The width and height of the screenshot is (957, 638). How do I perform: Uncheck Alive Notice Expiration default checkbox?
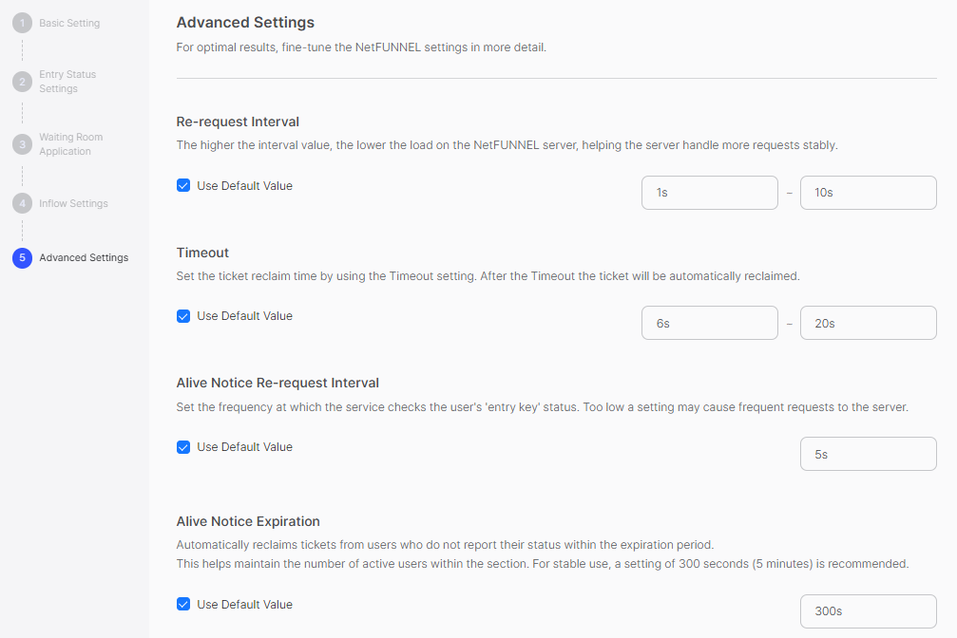pyautogui.click(x=183, y=605)
